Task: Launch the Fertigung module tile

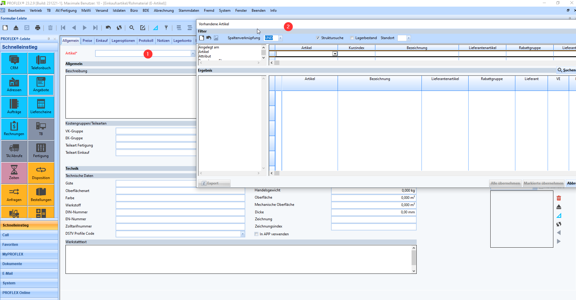Action: click(x=41, y=151)
